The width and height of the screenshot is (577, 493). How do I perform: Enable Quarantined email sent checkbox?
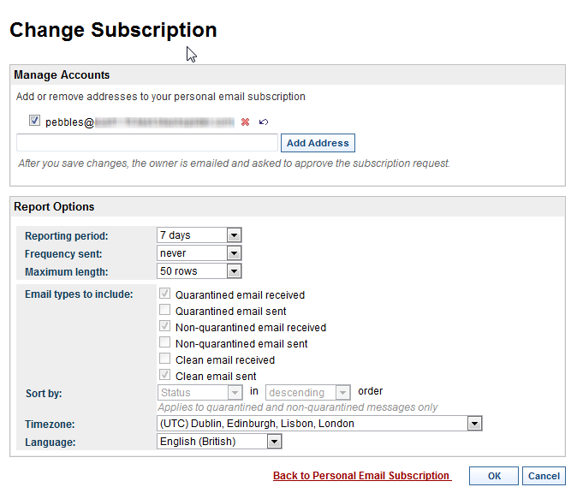point(165,310)
